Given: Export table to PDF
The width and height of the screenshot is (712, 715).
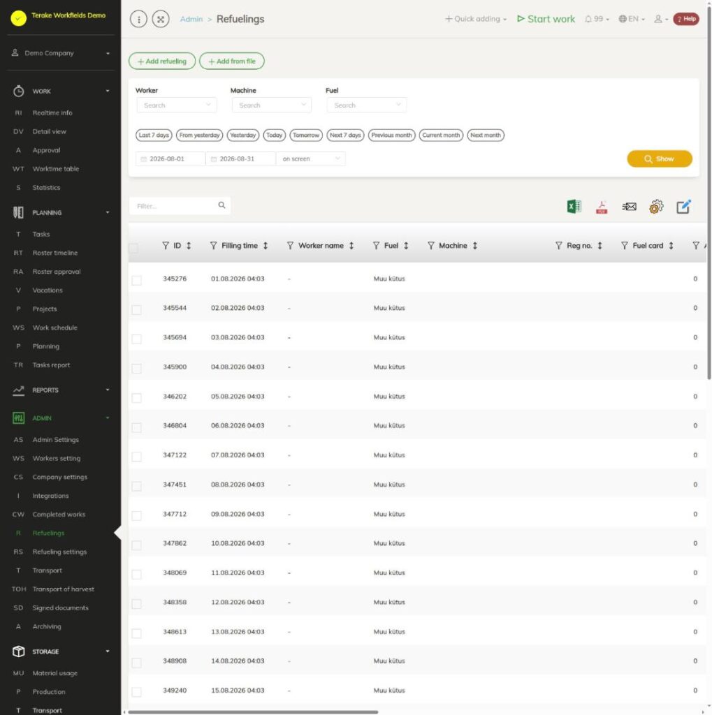Looking at the screenshot, I should point(602,207).
